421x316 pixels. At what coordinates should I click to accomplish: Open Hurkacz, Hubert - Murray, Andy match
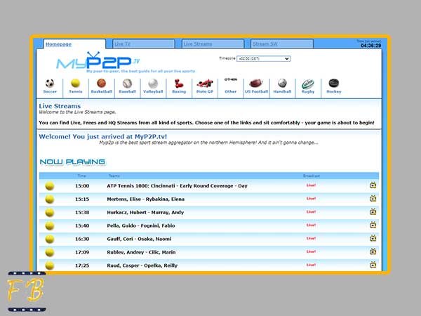[x=145, y=212]
